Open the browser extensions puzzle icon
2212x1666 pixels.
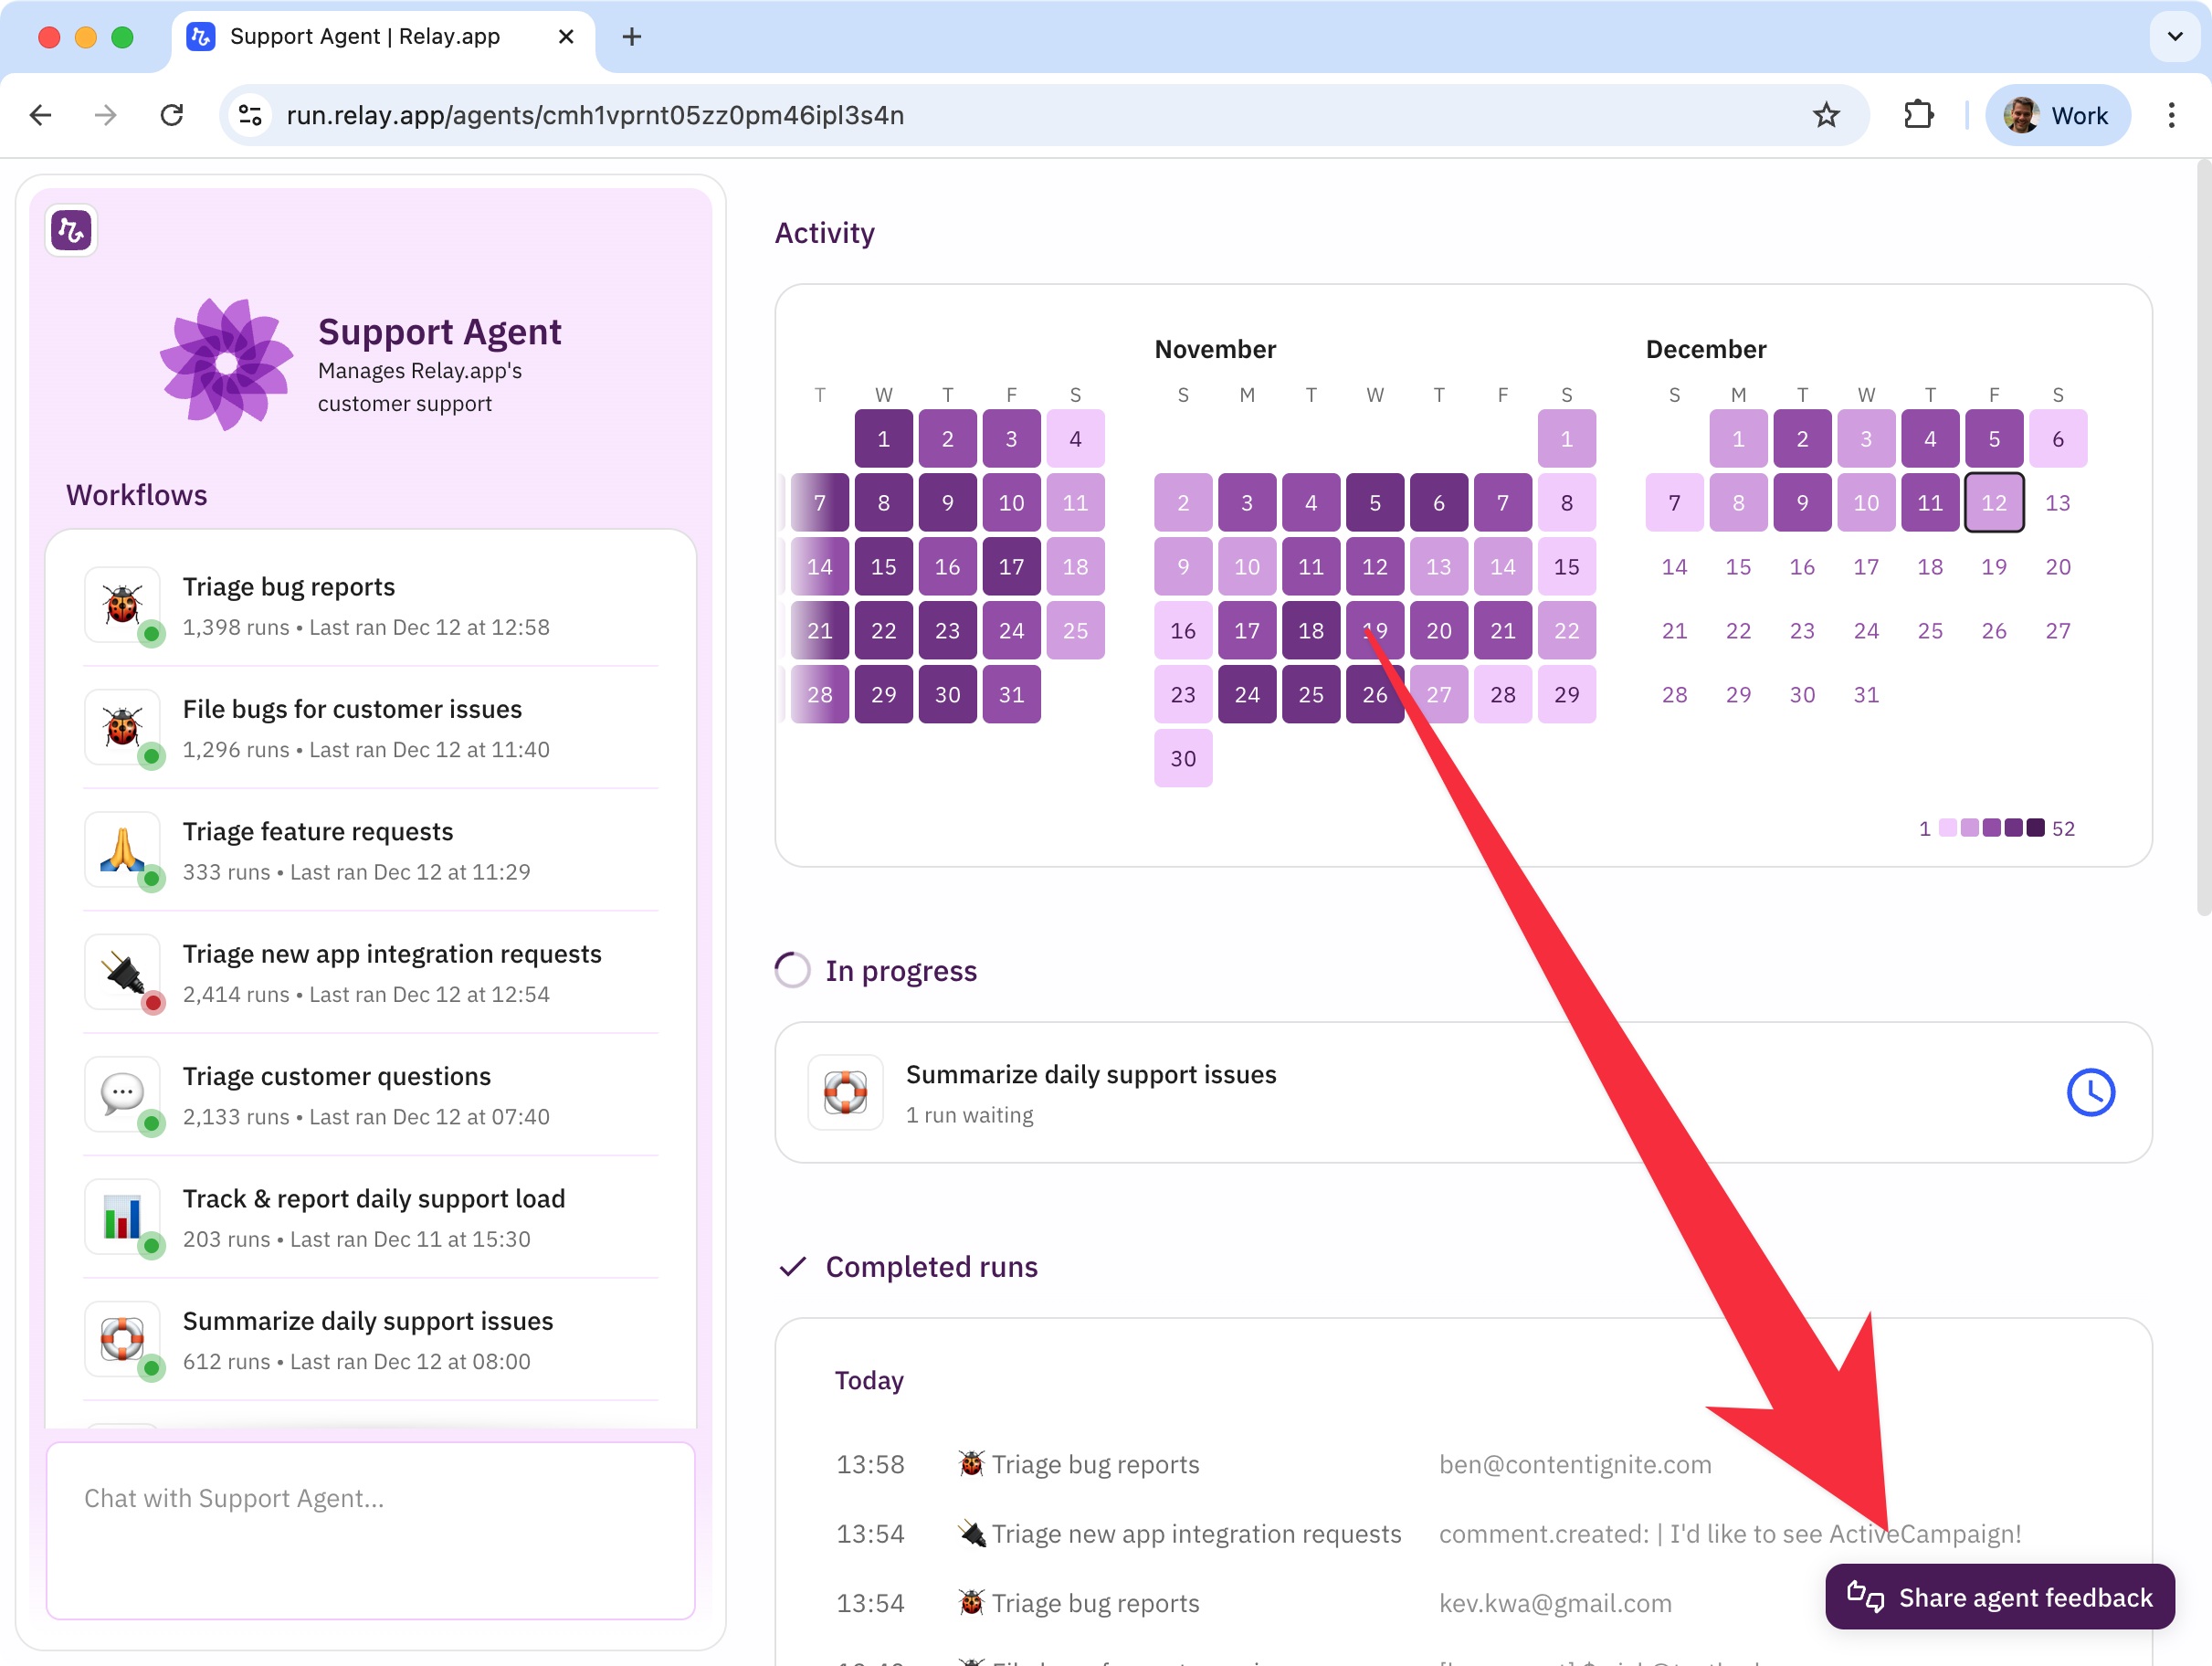click(1917, 115)
